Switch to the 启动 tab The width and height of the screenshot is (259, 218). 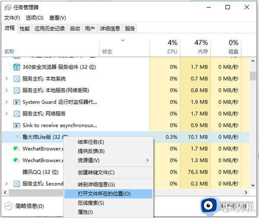click(x=75, y=29)
